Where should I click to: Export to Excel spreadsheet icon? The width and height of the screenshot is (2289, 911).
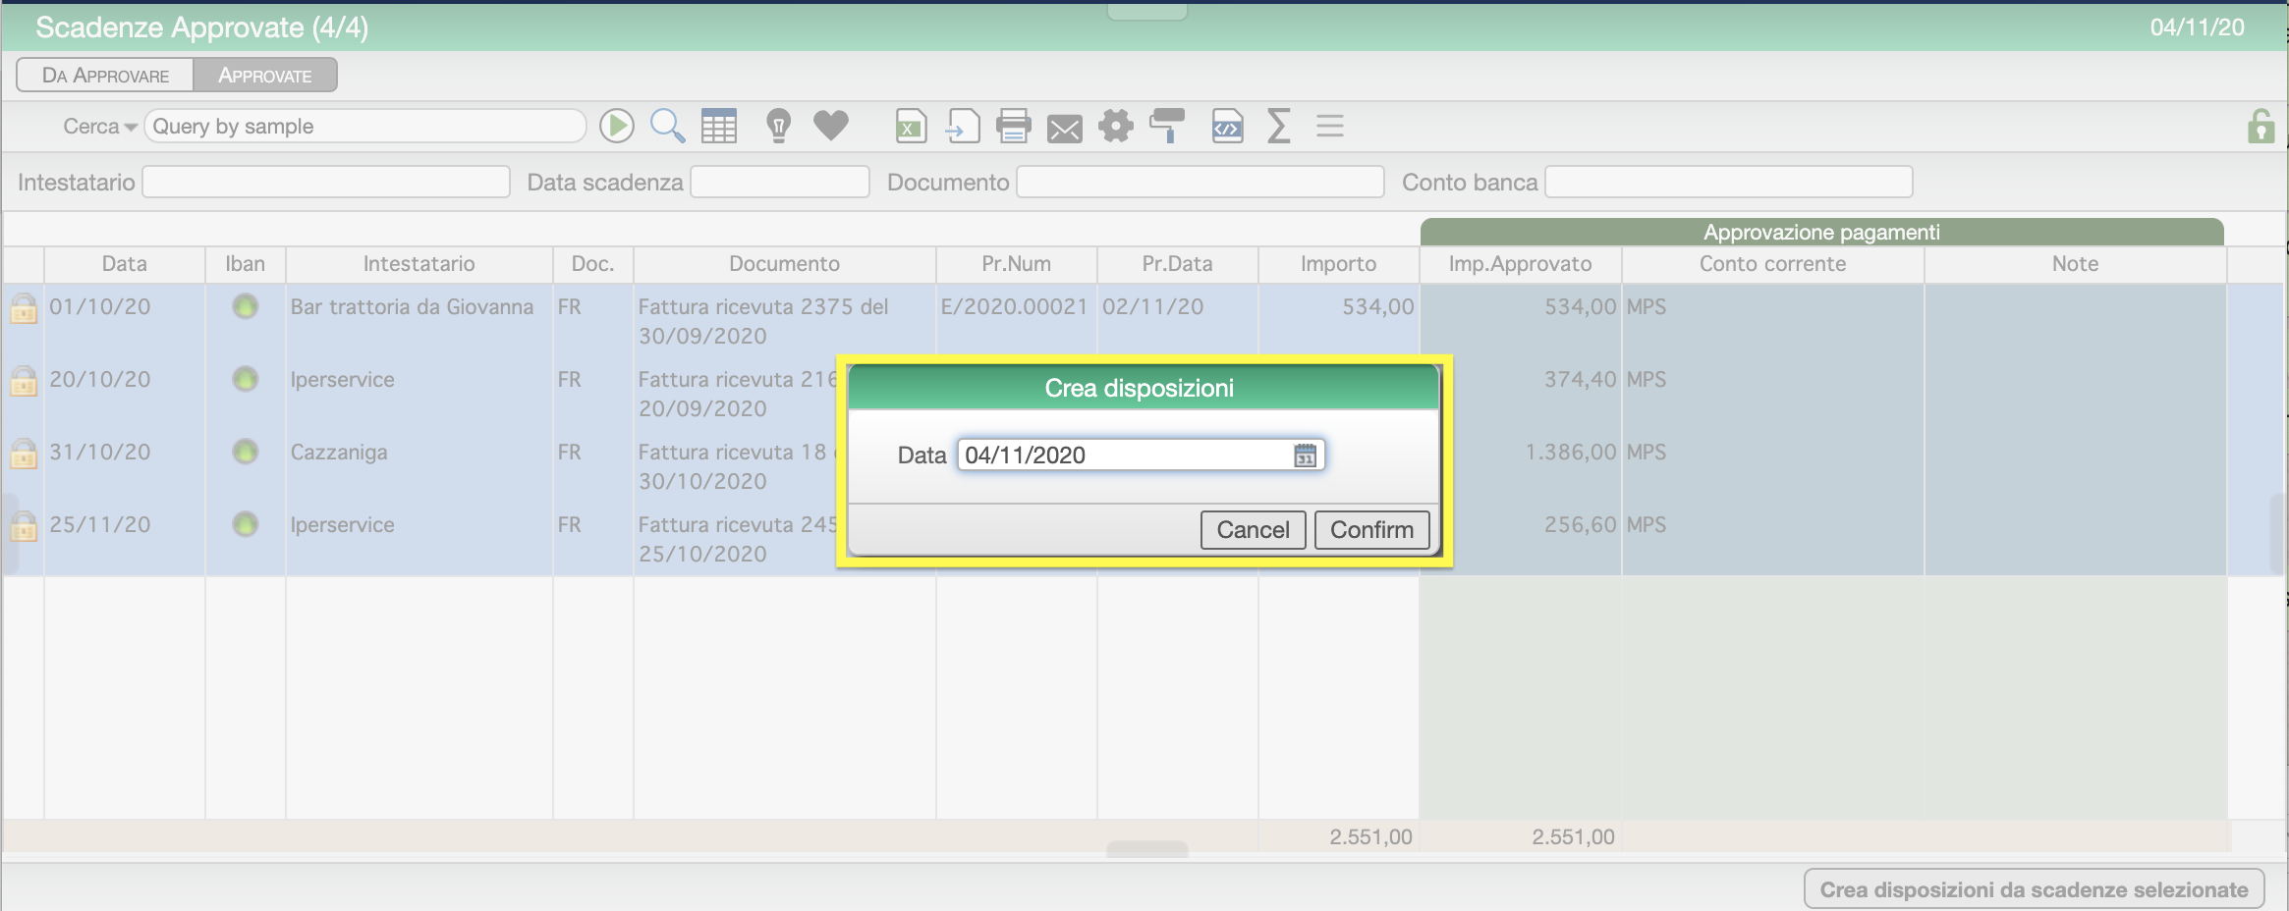[x=911, y=126]
